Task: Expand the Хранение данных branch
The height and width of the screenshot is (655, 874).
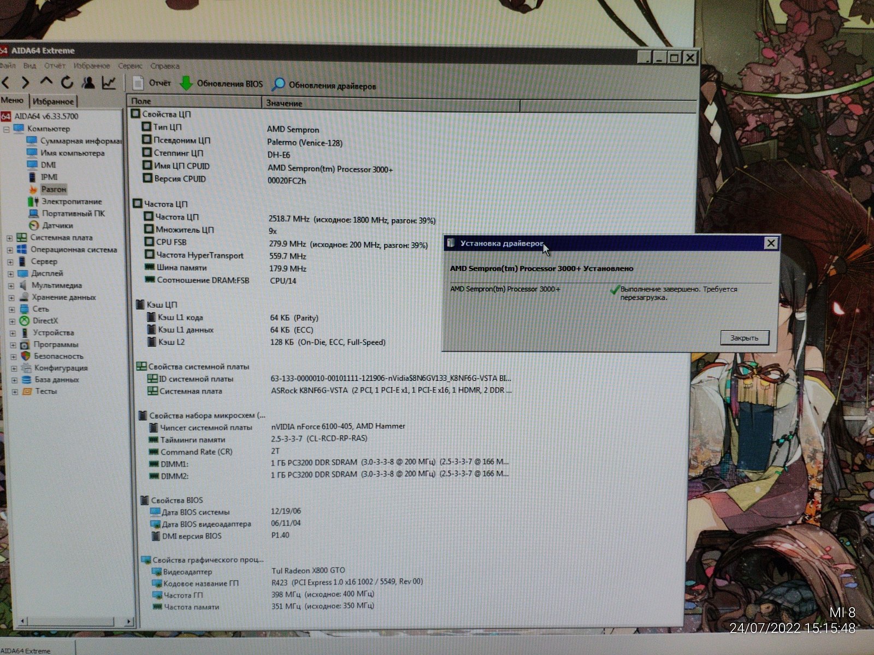Action: 11,297
